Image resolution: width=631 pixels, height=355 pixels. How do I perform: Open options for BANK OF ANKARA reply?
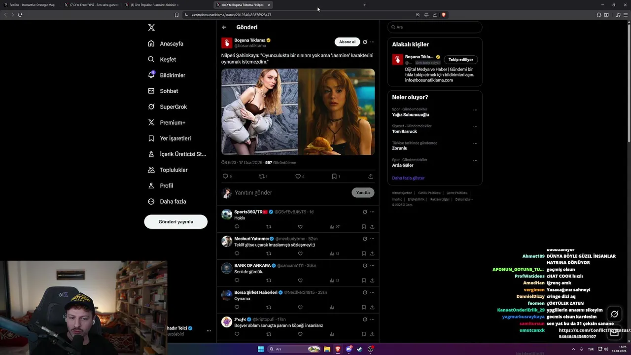tap(372, 265)
